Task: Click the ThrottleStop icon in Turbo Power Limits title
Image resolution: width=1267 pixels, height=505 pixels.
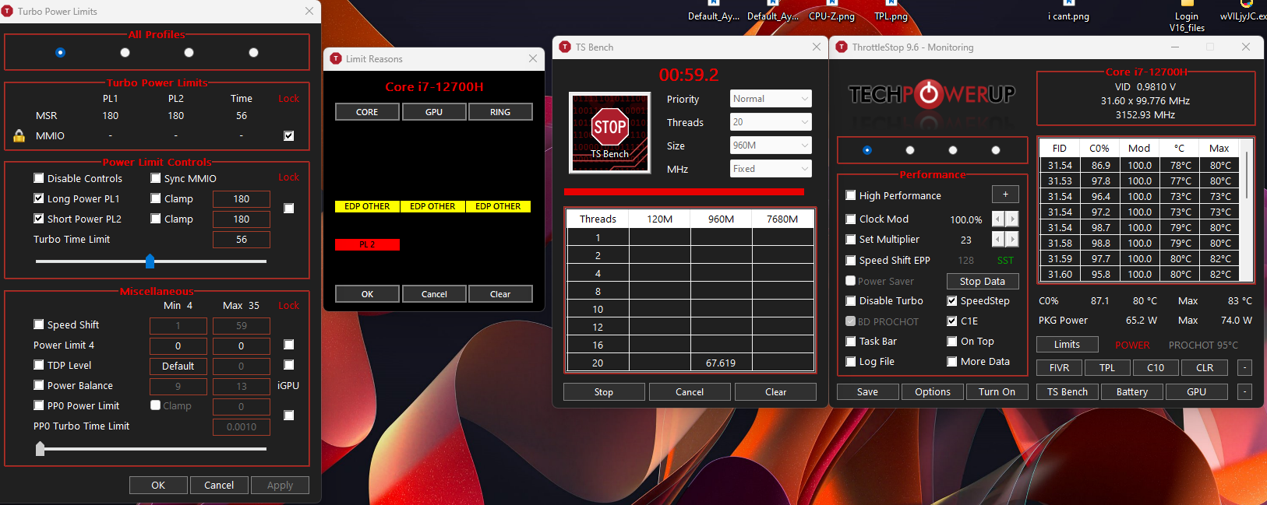Action: 7,11
